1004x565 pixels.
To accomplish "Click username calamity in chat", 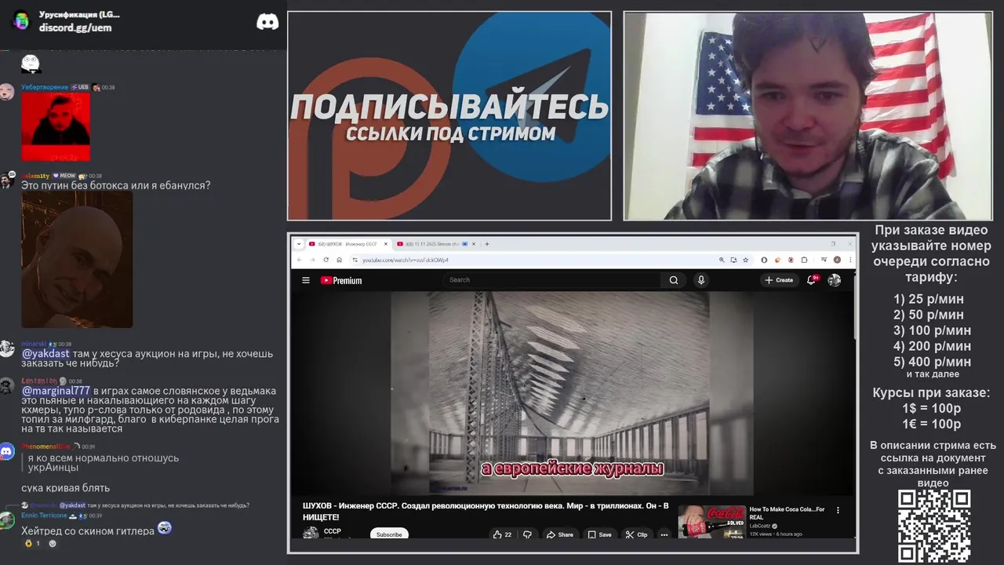I will click(35, 176).
